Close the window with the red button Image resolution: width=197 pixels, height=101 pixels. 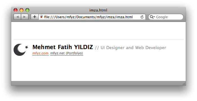[16, 10]
